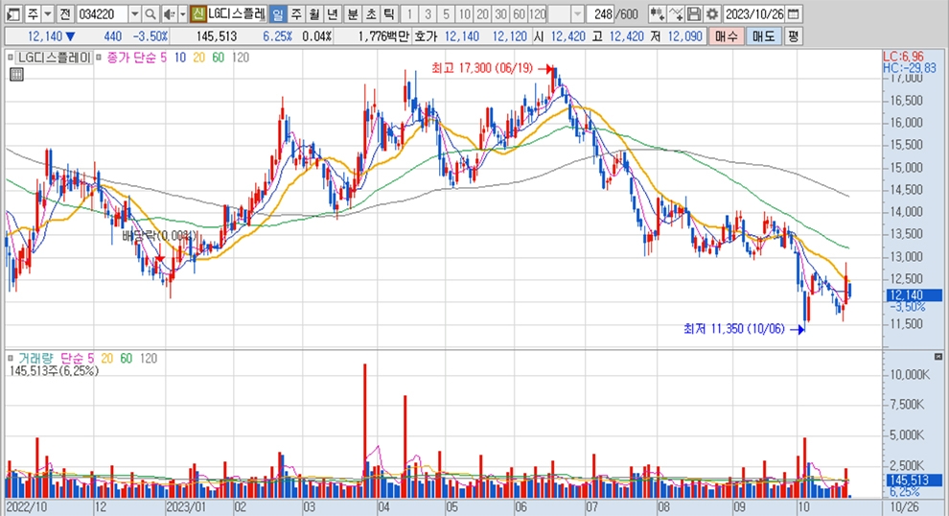The image size is (949, 516).
Task: Select interval 5 button
Action: click(x=446, y=13)
